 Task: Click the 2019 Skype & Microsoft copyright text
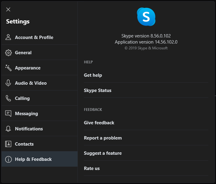[146, 48]
